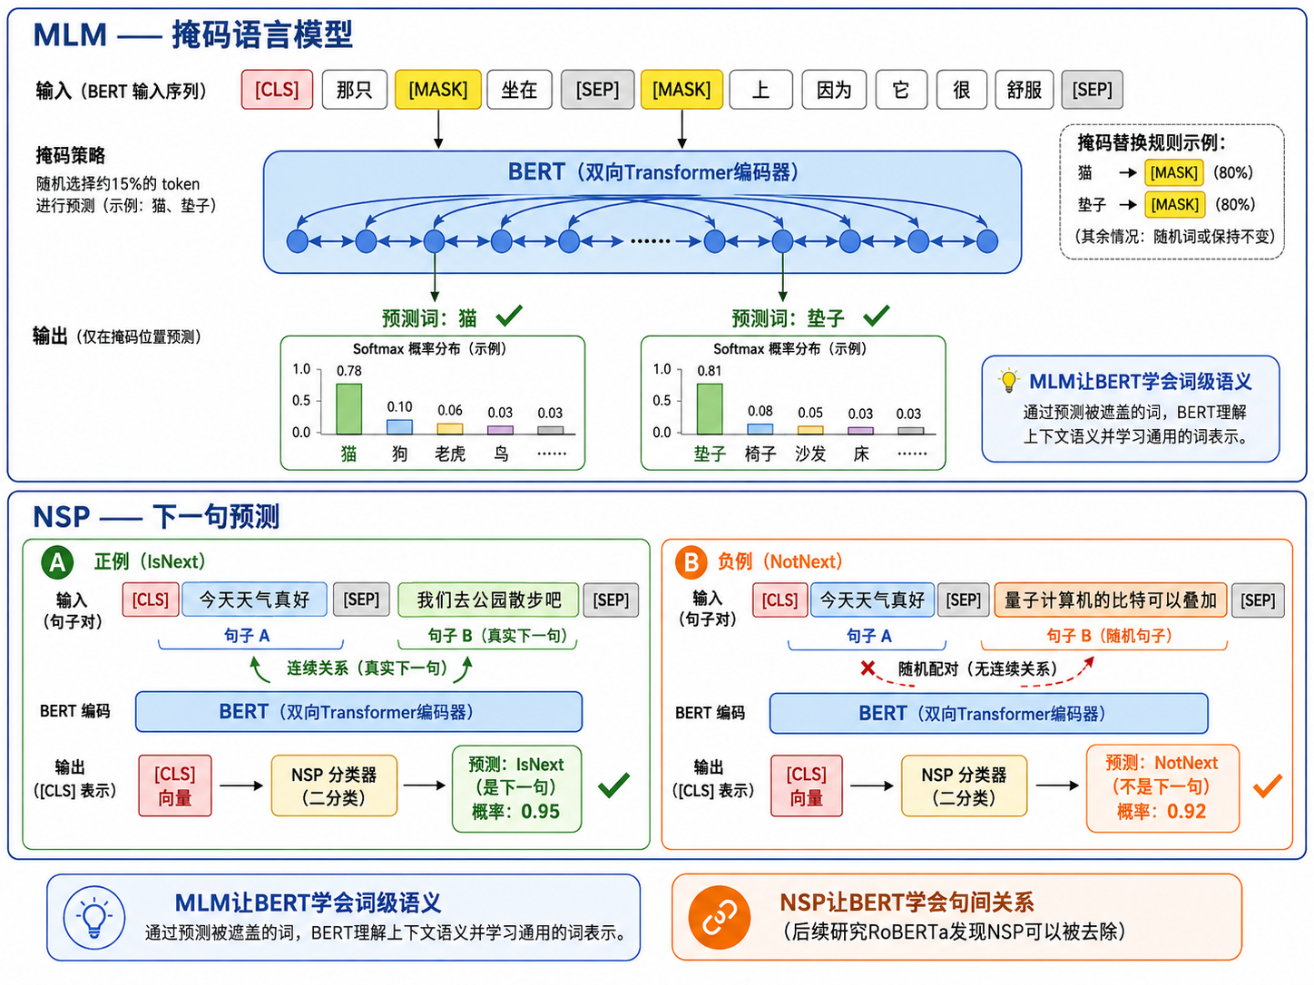Select the green 我们去公园散步吧 sentence box
1314x985 pixels.
[488, 600]
